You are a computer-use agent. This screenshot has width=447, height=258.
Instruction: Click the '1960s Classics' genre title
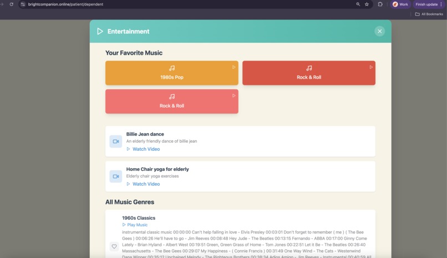[139, 218]
